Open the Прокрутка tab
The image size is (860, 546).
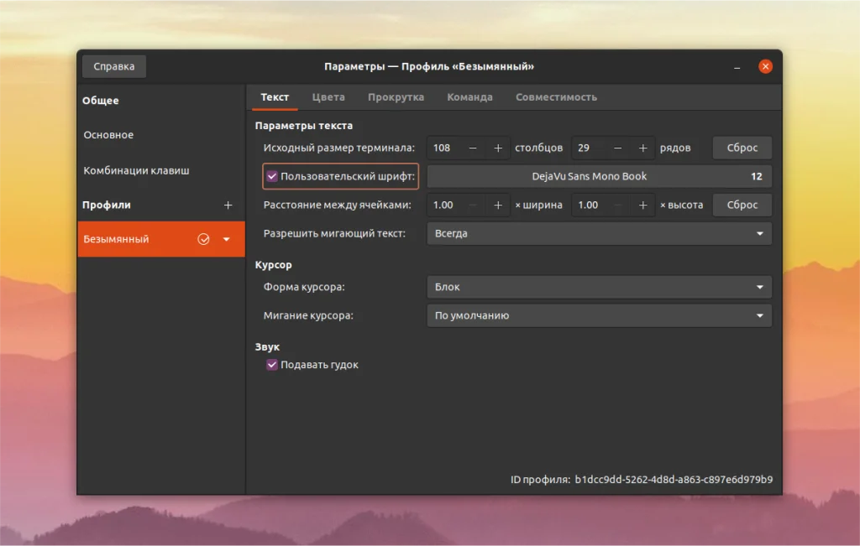[x=396, y=96]
